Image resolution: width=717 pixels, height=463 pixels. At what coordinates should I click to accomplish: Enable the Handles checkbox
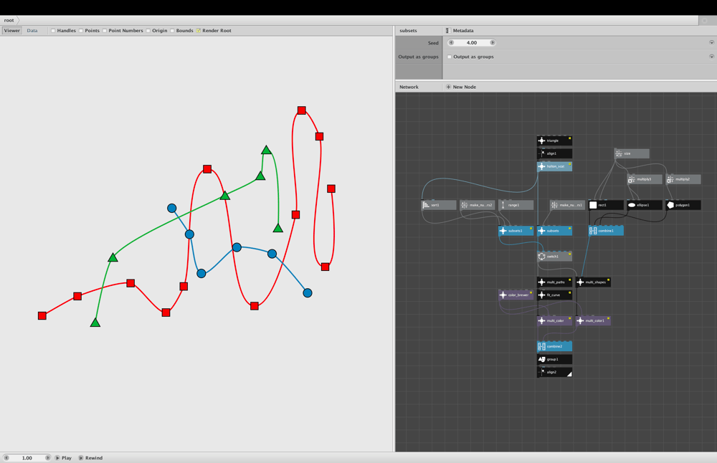pyautogui.click(x=53, y=31)
